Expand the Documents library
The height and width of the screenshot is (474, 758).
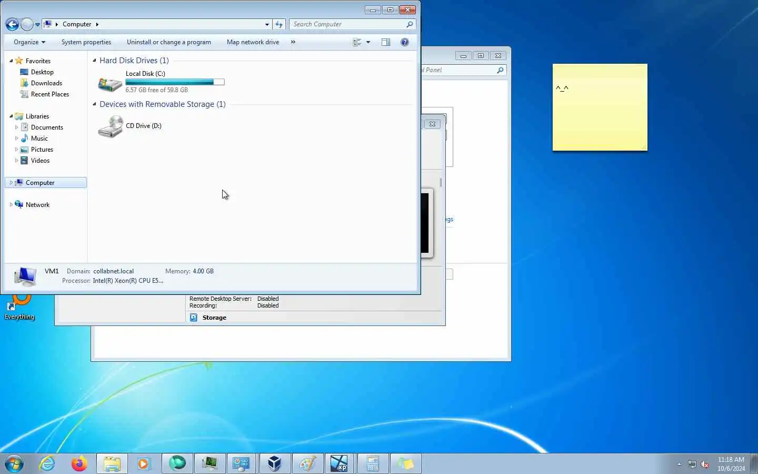click(16, 127)
